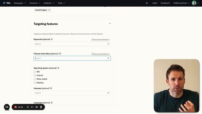Click the Targeting features heading
The height and width of the screenshot is (114, 202).
45,24
